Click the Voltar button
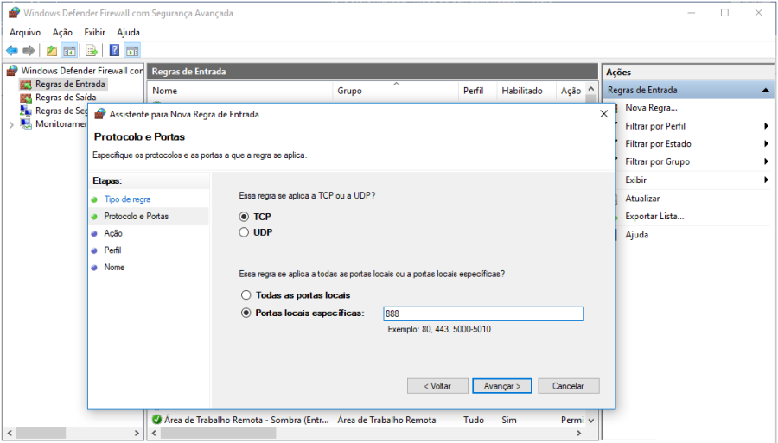778x443 pixels. pos(437,386)
